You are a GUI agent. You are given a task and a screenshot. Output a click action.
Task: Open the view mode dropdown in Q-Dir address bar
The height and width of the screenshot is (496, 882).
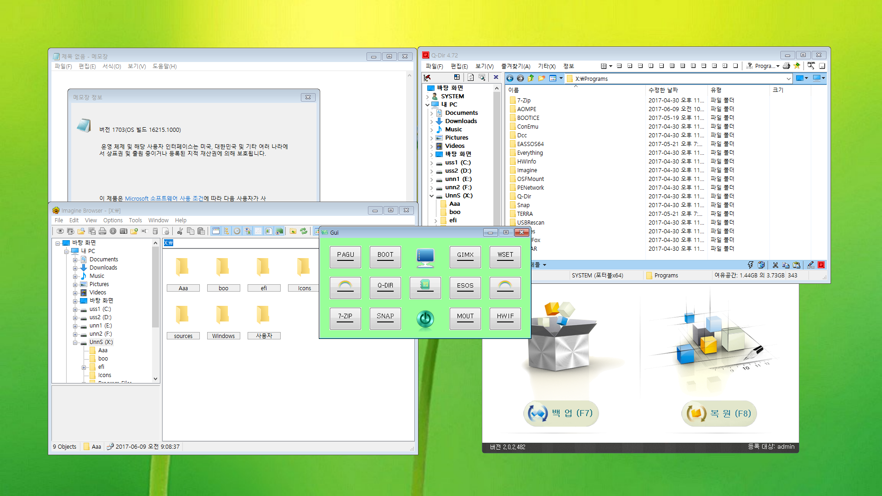coord(561,79)
